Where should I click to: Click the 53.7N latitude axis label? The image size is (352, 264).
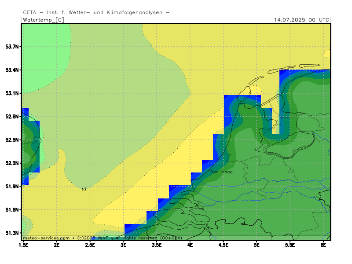[x=12, y=47]
